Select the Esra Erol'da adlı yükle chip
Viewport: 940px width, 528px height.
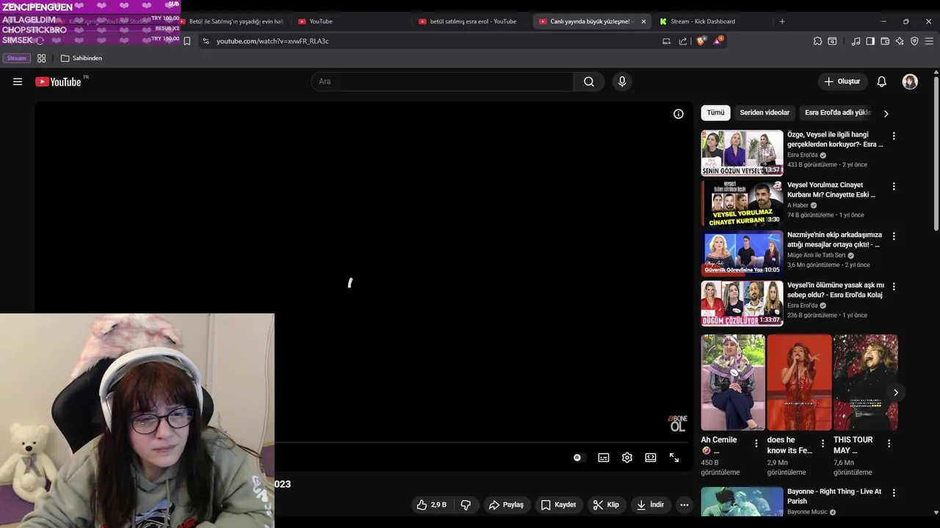837,113
